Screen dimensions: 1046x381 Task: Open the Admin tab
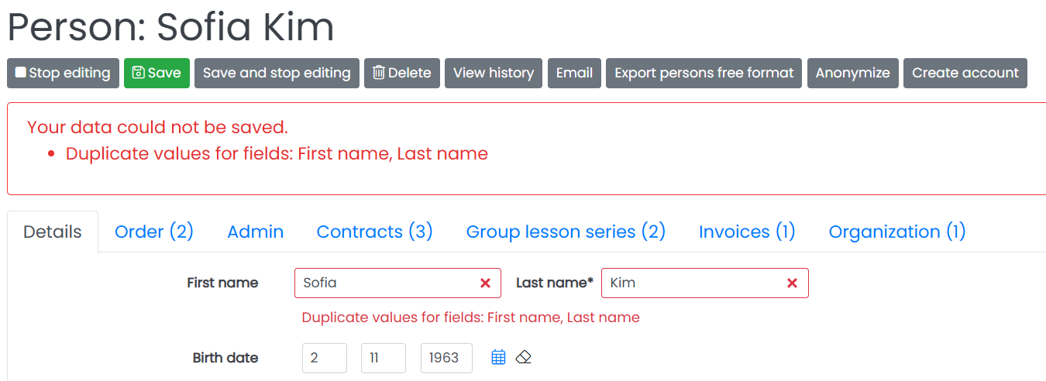coord(256,232)
